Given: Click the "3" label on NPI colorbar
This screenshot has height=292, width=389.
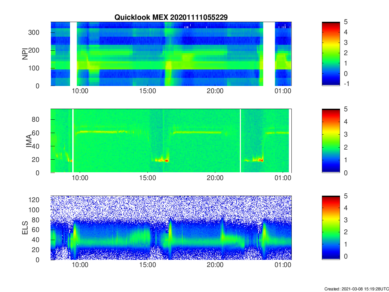Looking at the screenshot, I should click(346, 43).
